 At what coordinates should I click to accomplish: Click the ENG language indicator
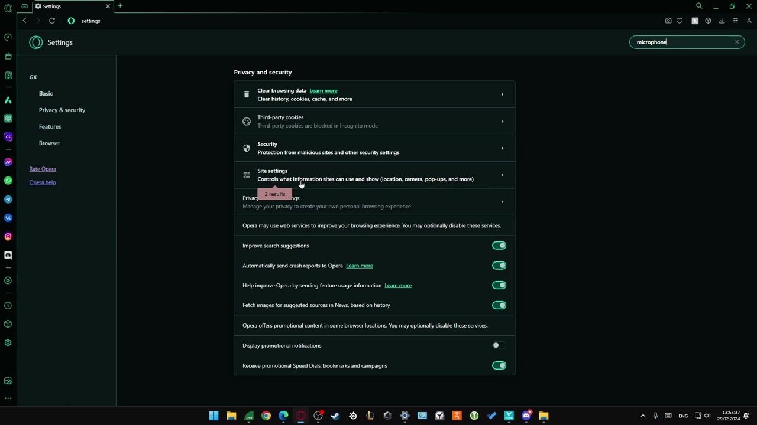(683, 416)
